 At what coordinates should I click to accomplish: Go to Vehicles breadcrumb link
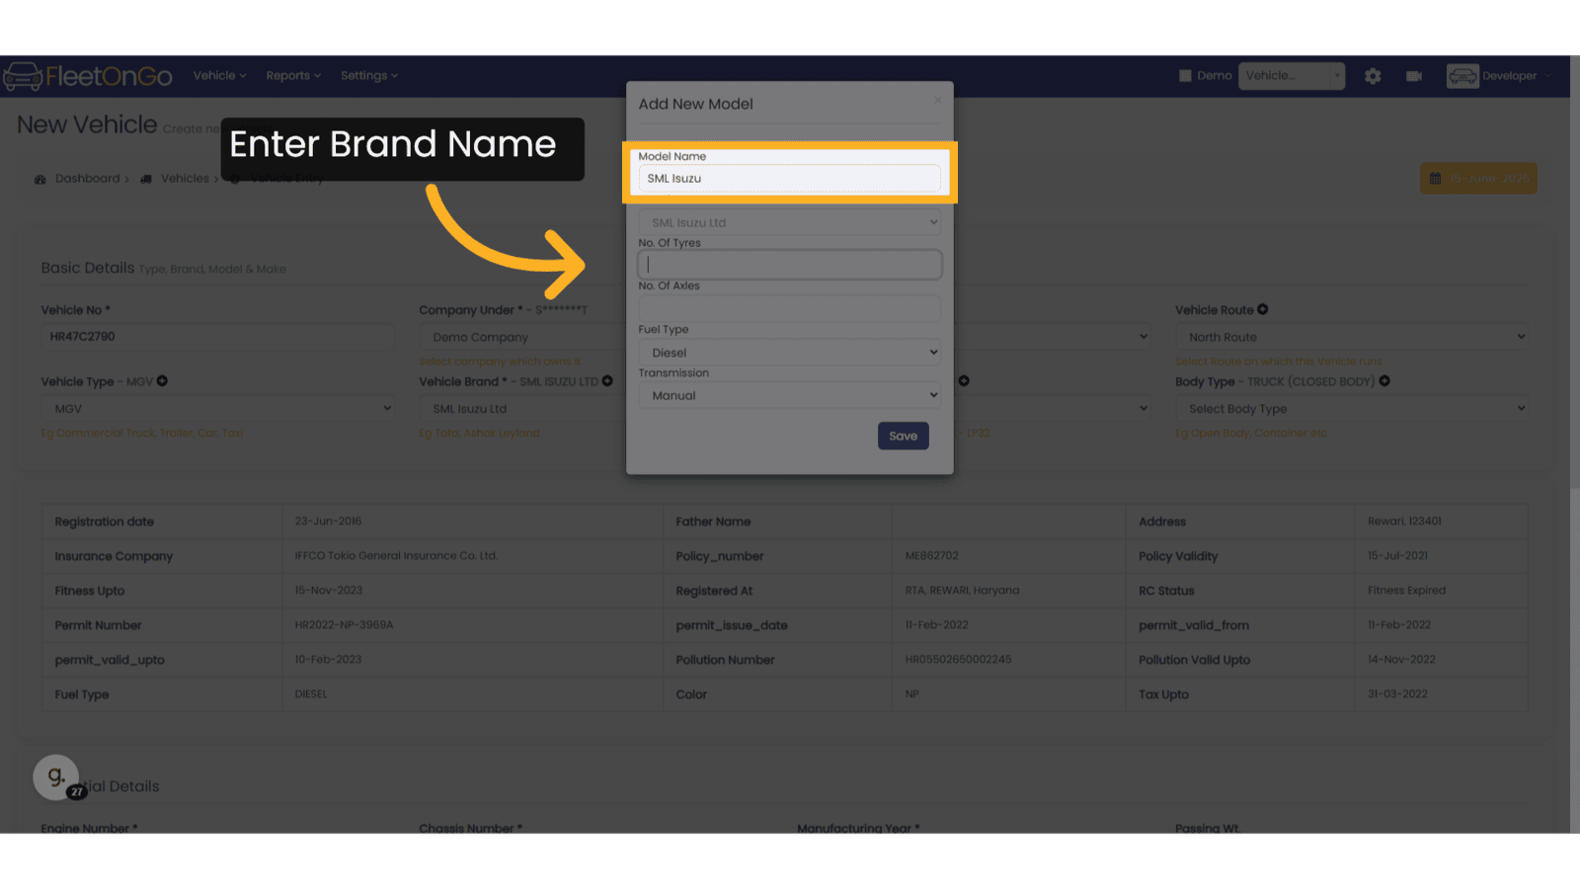click(185, 179)
